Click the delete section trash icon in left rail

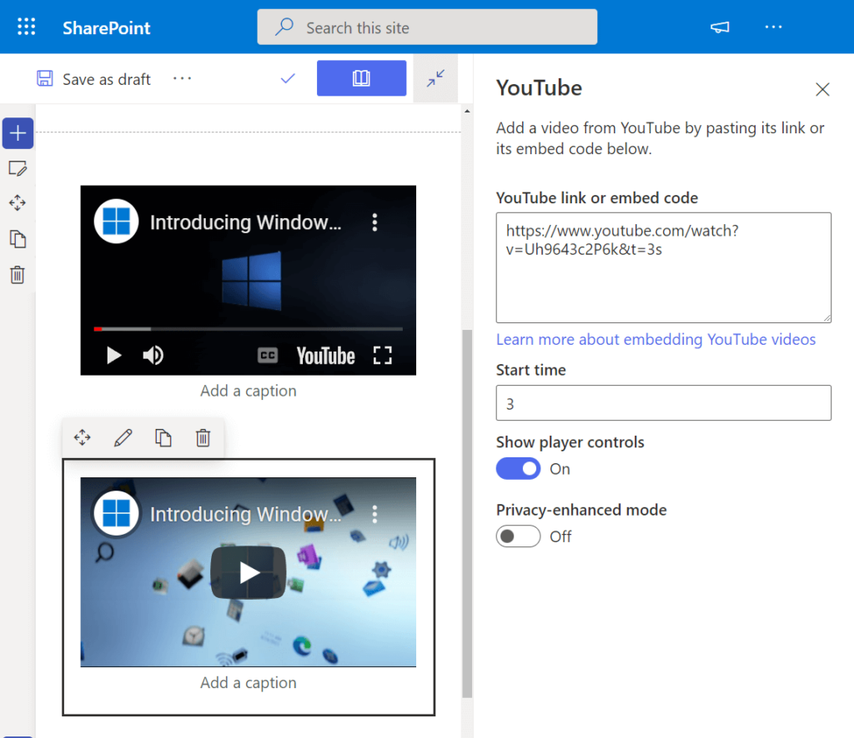(x=18, y=275)
